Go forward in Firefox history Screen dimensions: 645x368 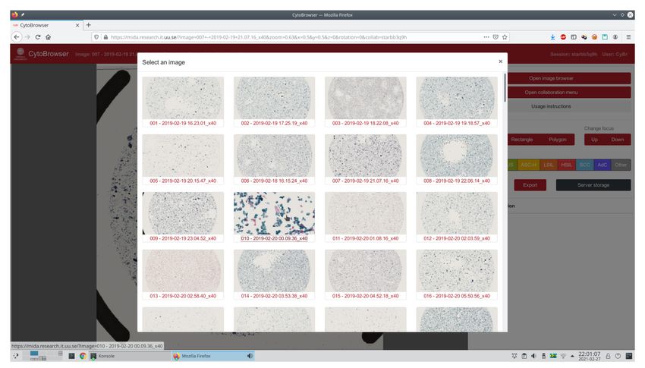[x=27, y=37]
